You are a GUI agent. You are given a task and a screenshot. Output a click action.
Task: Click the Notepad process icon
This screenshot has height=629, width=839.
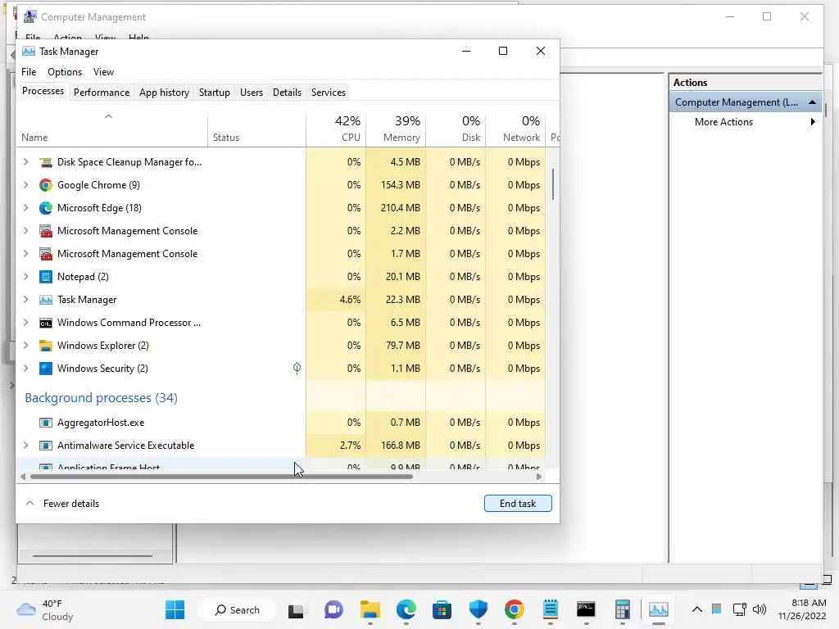tap(46, 277)
